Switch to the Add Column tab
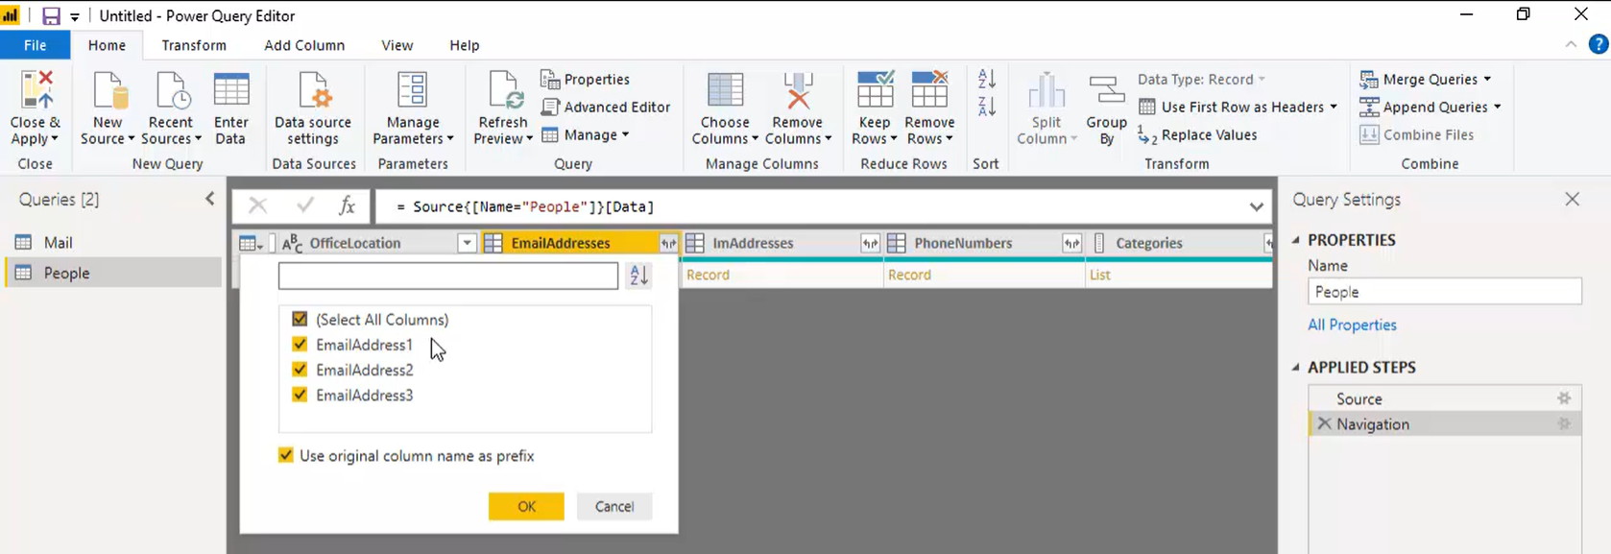 point(304,45)
